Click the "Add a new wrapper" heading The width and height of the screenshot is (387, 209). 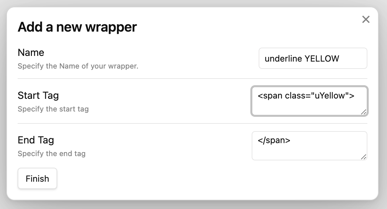(77, 27)
